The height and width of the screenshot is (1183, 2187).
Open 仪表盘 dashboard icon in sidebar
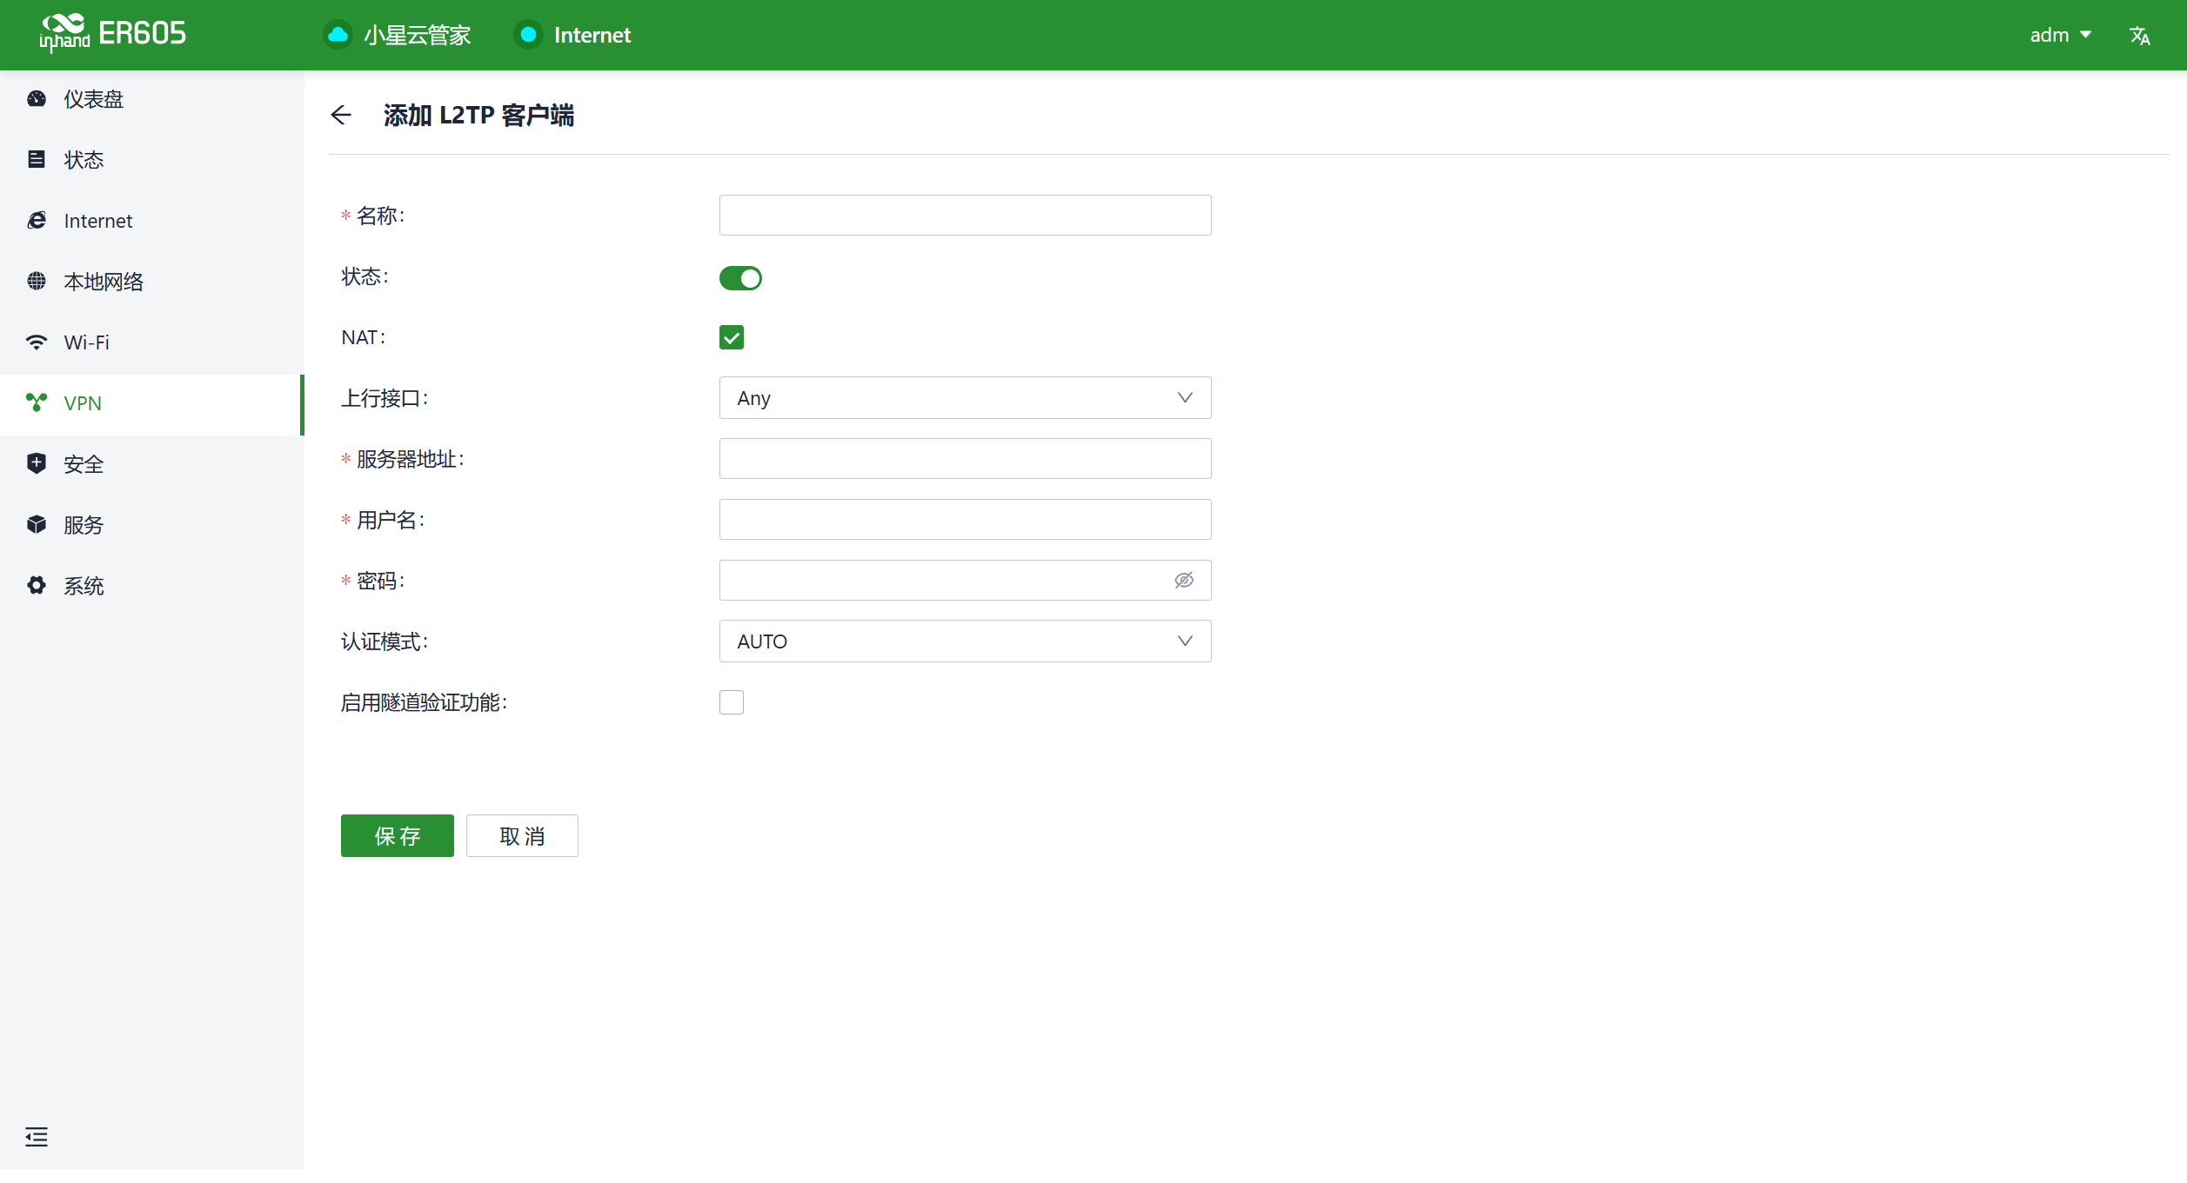37,99
